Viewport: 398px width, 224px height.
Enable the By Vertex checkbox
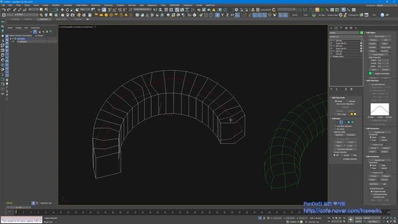[x=335, y=129]
